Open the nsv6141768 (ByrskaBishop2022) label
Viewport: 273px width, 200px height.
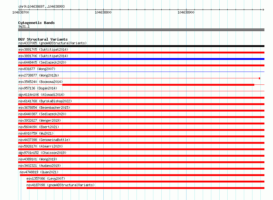45,101
